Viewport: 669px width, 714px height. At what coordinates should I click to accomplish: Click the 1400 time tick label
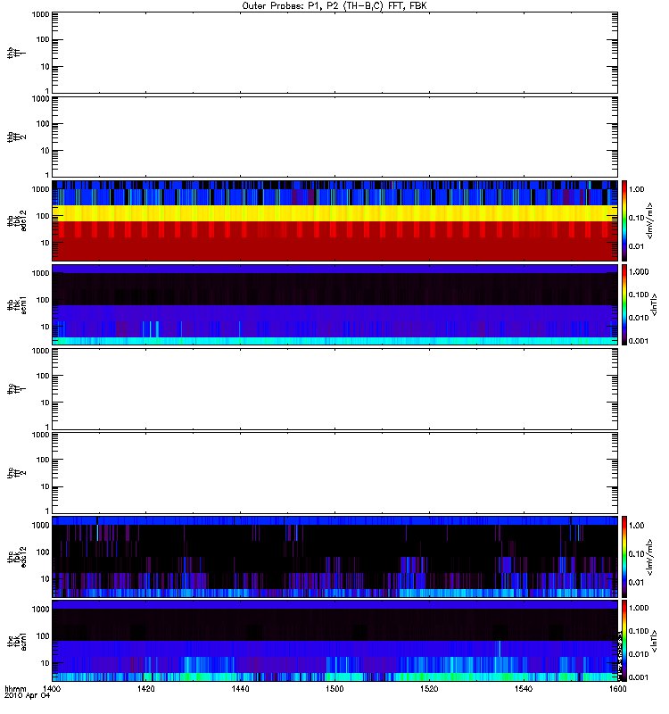tap(52, 688)
